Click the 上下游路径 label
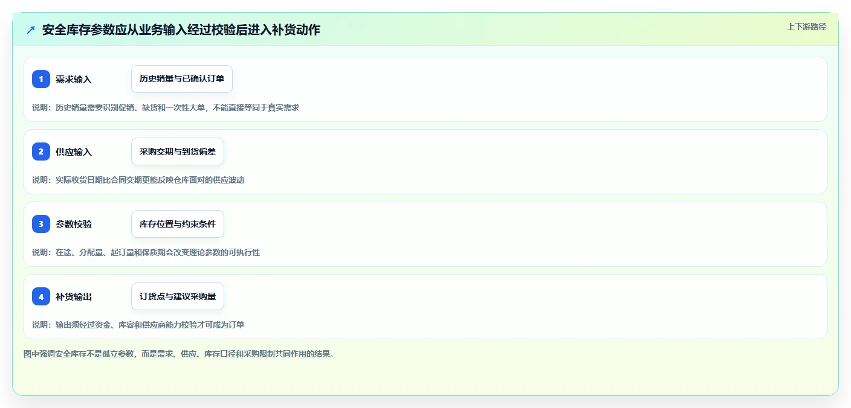This screenshot has width=851, height=408. (x=806, y=27)
